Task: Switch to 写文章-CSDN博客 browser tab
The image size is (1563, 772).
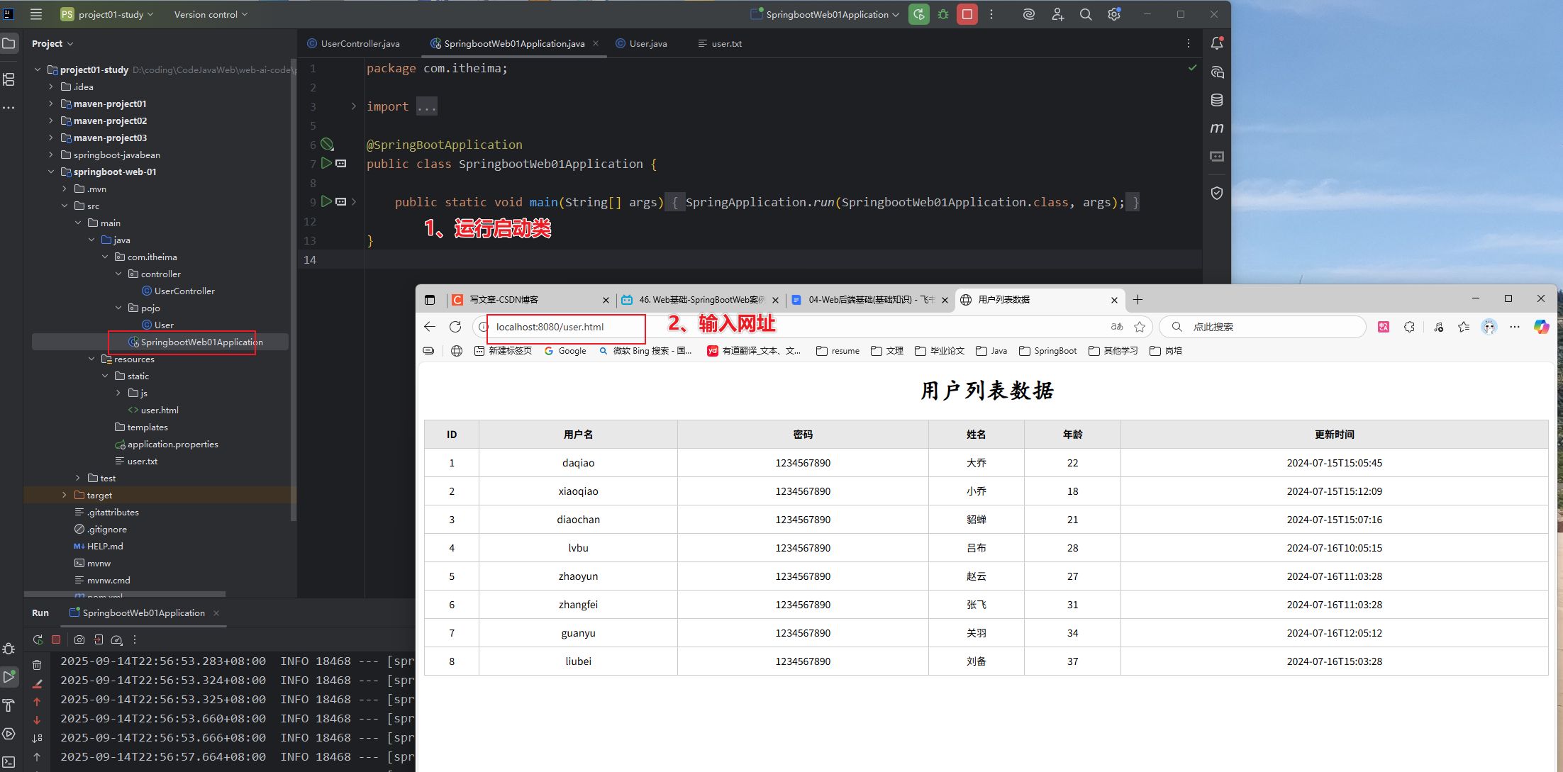Action: point(529,300)
